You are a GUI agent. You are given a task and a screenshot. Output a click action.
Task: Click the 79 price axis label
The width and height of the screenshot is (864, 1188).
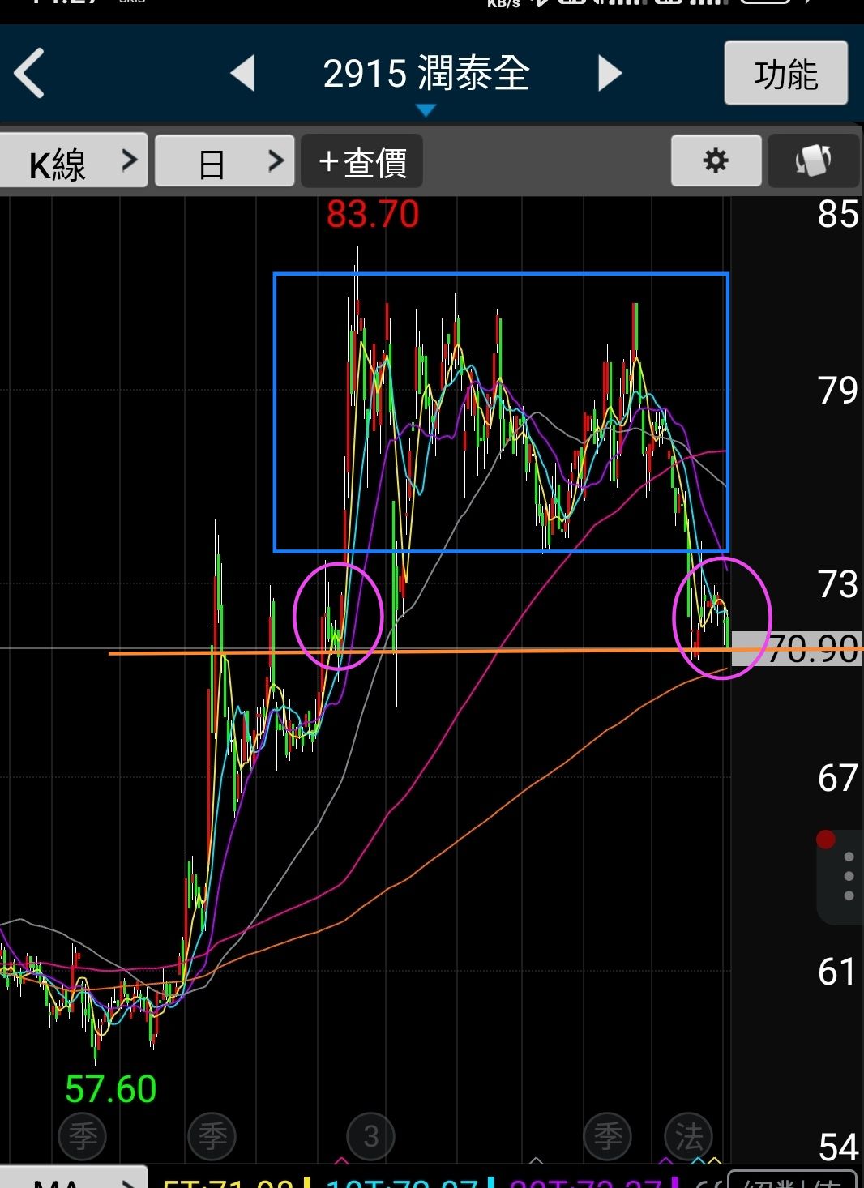tap(837, 390)
